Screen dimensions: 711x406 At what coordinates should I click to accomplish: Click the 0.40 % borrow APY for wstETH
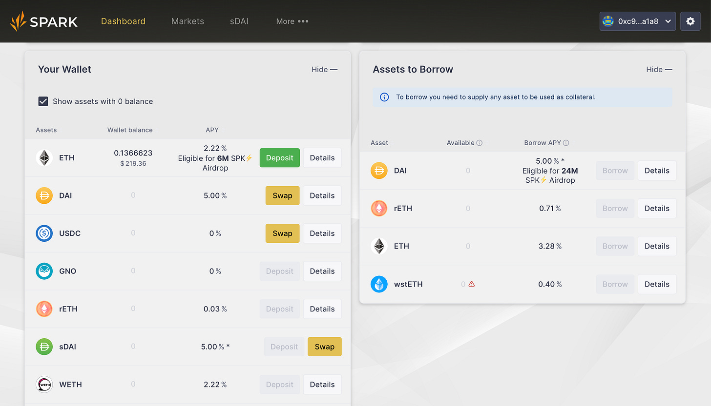point(550,284)
